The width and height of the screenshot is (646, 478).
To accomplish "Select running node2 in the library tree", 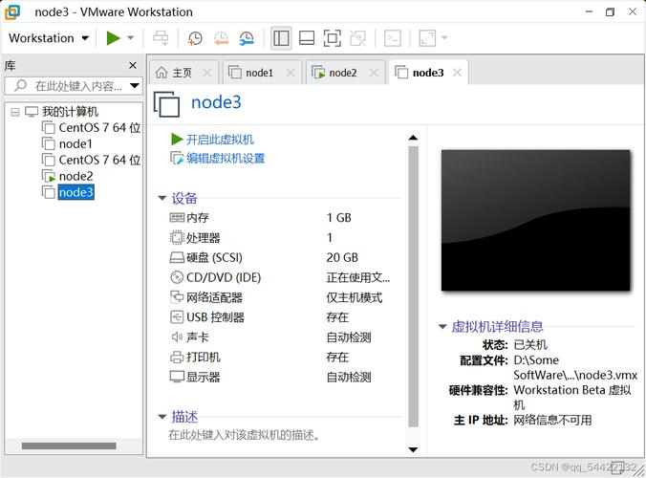I will click(x=75, y=176).
